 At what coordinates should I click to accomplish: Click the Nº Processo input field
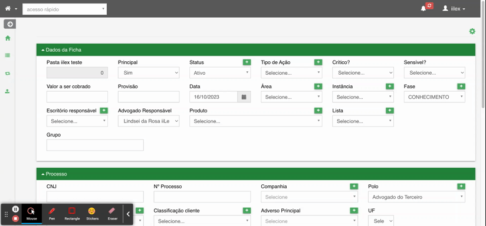[x=202, y=197]
